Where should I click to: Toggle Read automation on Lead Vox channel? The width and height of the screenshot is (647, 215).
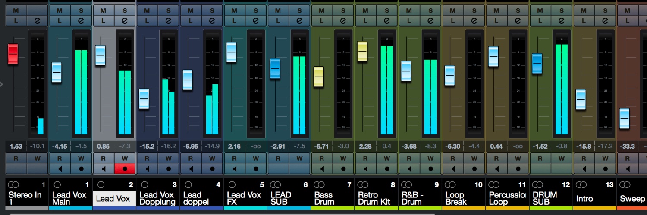tap(104, 158)
